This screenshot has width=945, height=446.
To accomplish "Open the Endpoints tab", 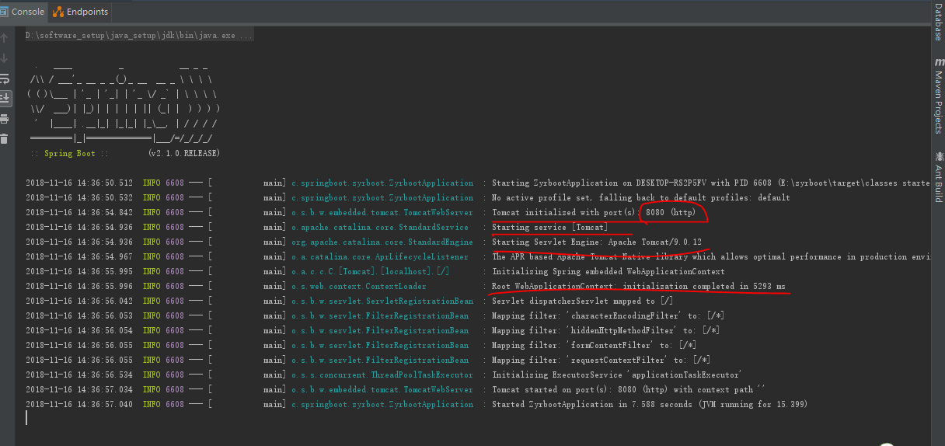I will [80, 12].
